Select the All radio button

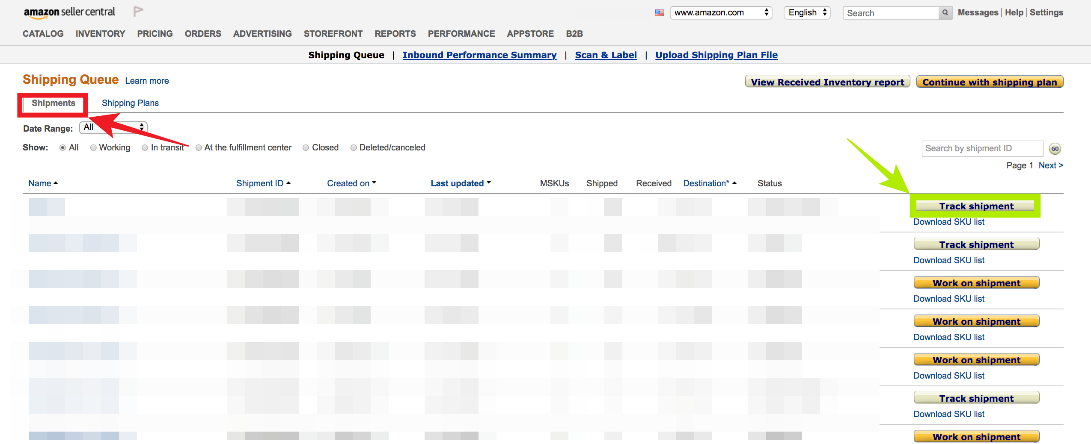pos(63,148)
